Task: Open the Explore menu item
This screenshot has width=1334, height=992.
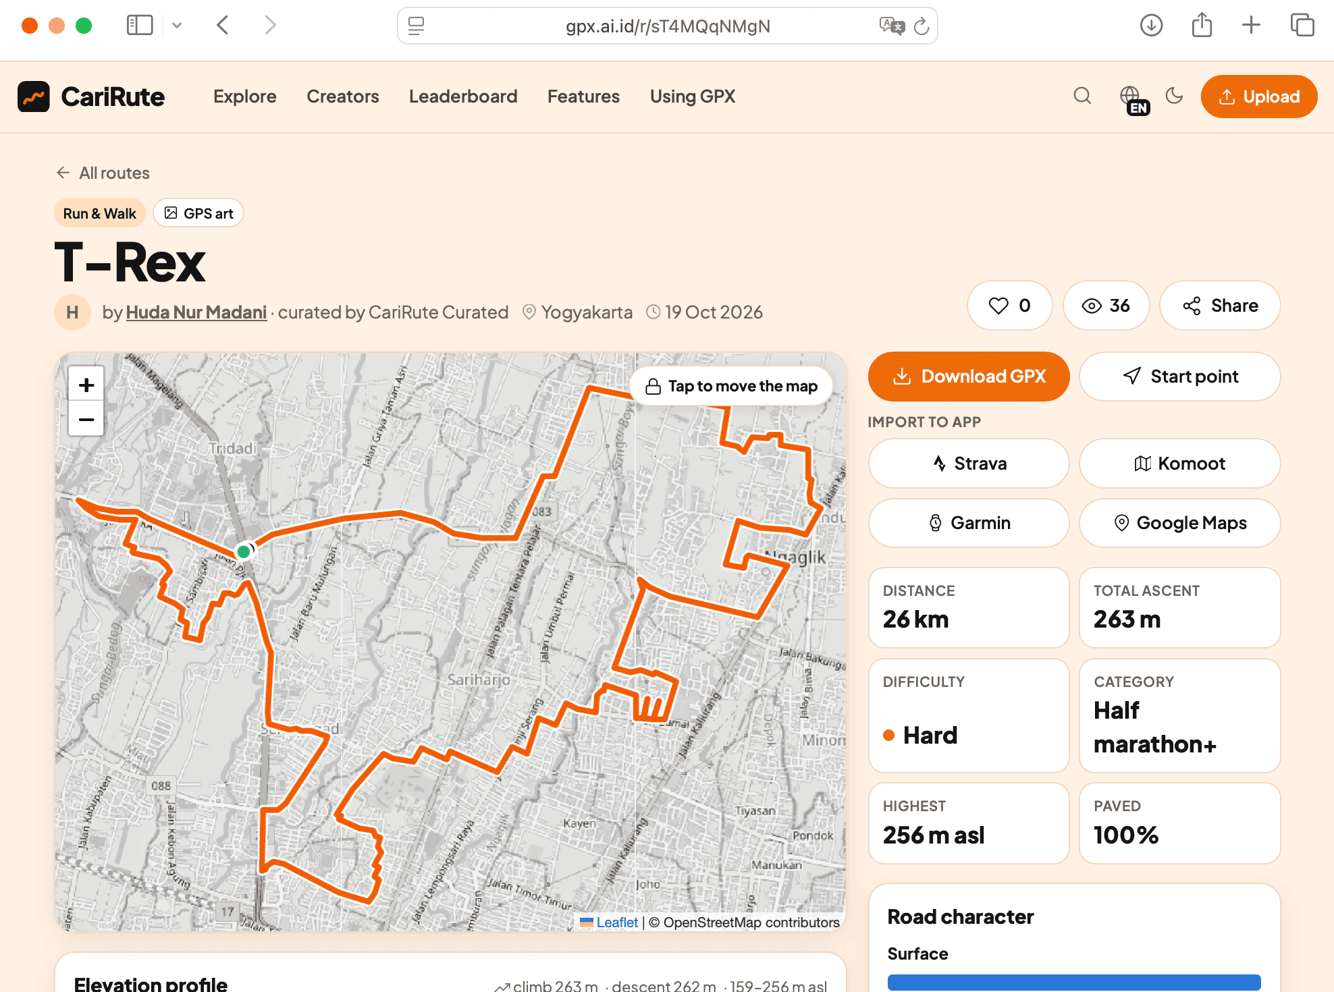Action: pyautogui.click(x=244, y=97)
